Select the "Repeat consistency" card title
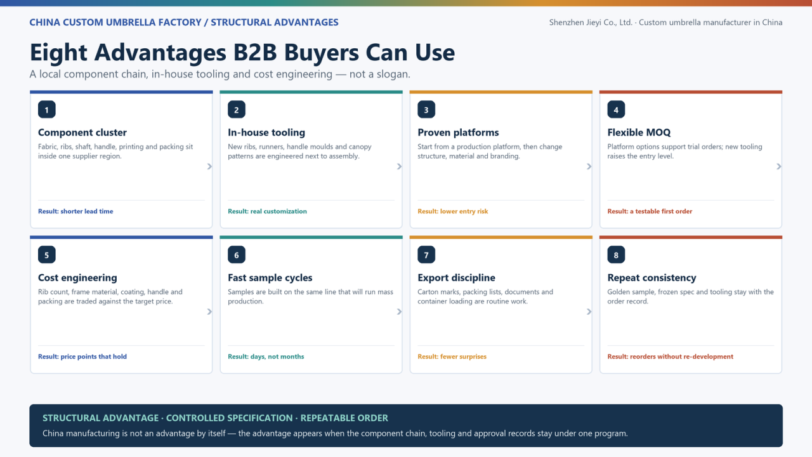The width and height of the screenshot is (812, 457). click(x=652, y=278)
